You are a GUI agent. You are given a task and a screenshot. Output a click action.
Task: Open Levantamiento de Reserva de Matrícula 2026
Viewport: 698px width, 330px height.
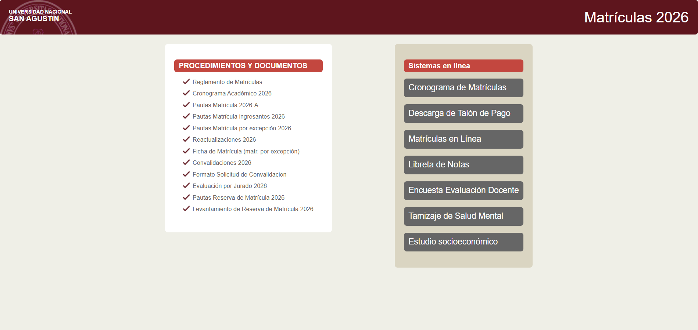point(253,209)
